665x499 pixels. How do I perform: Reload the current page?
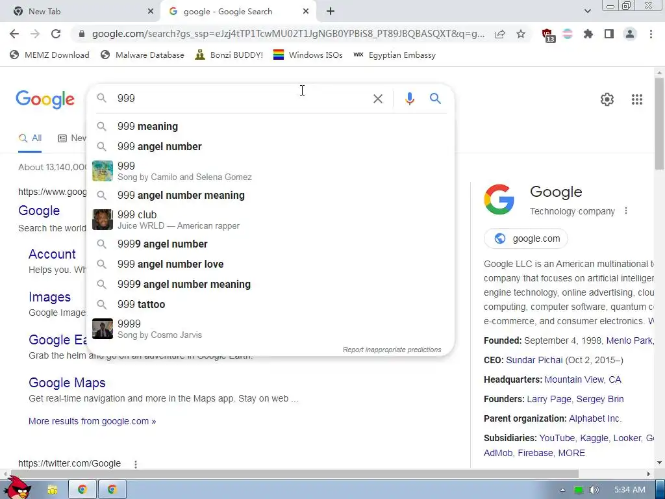tap(56, 34)
